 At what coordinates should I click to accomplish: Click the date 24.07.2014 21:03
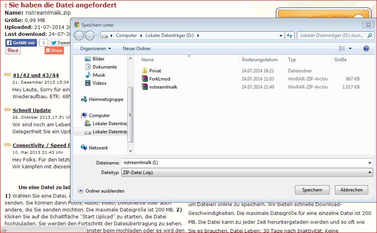(258, 79)
